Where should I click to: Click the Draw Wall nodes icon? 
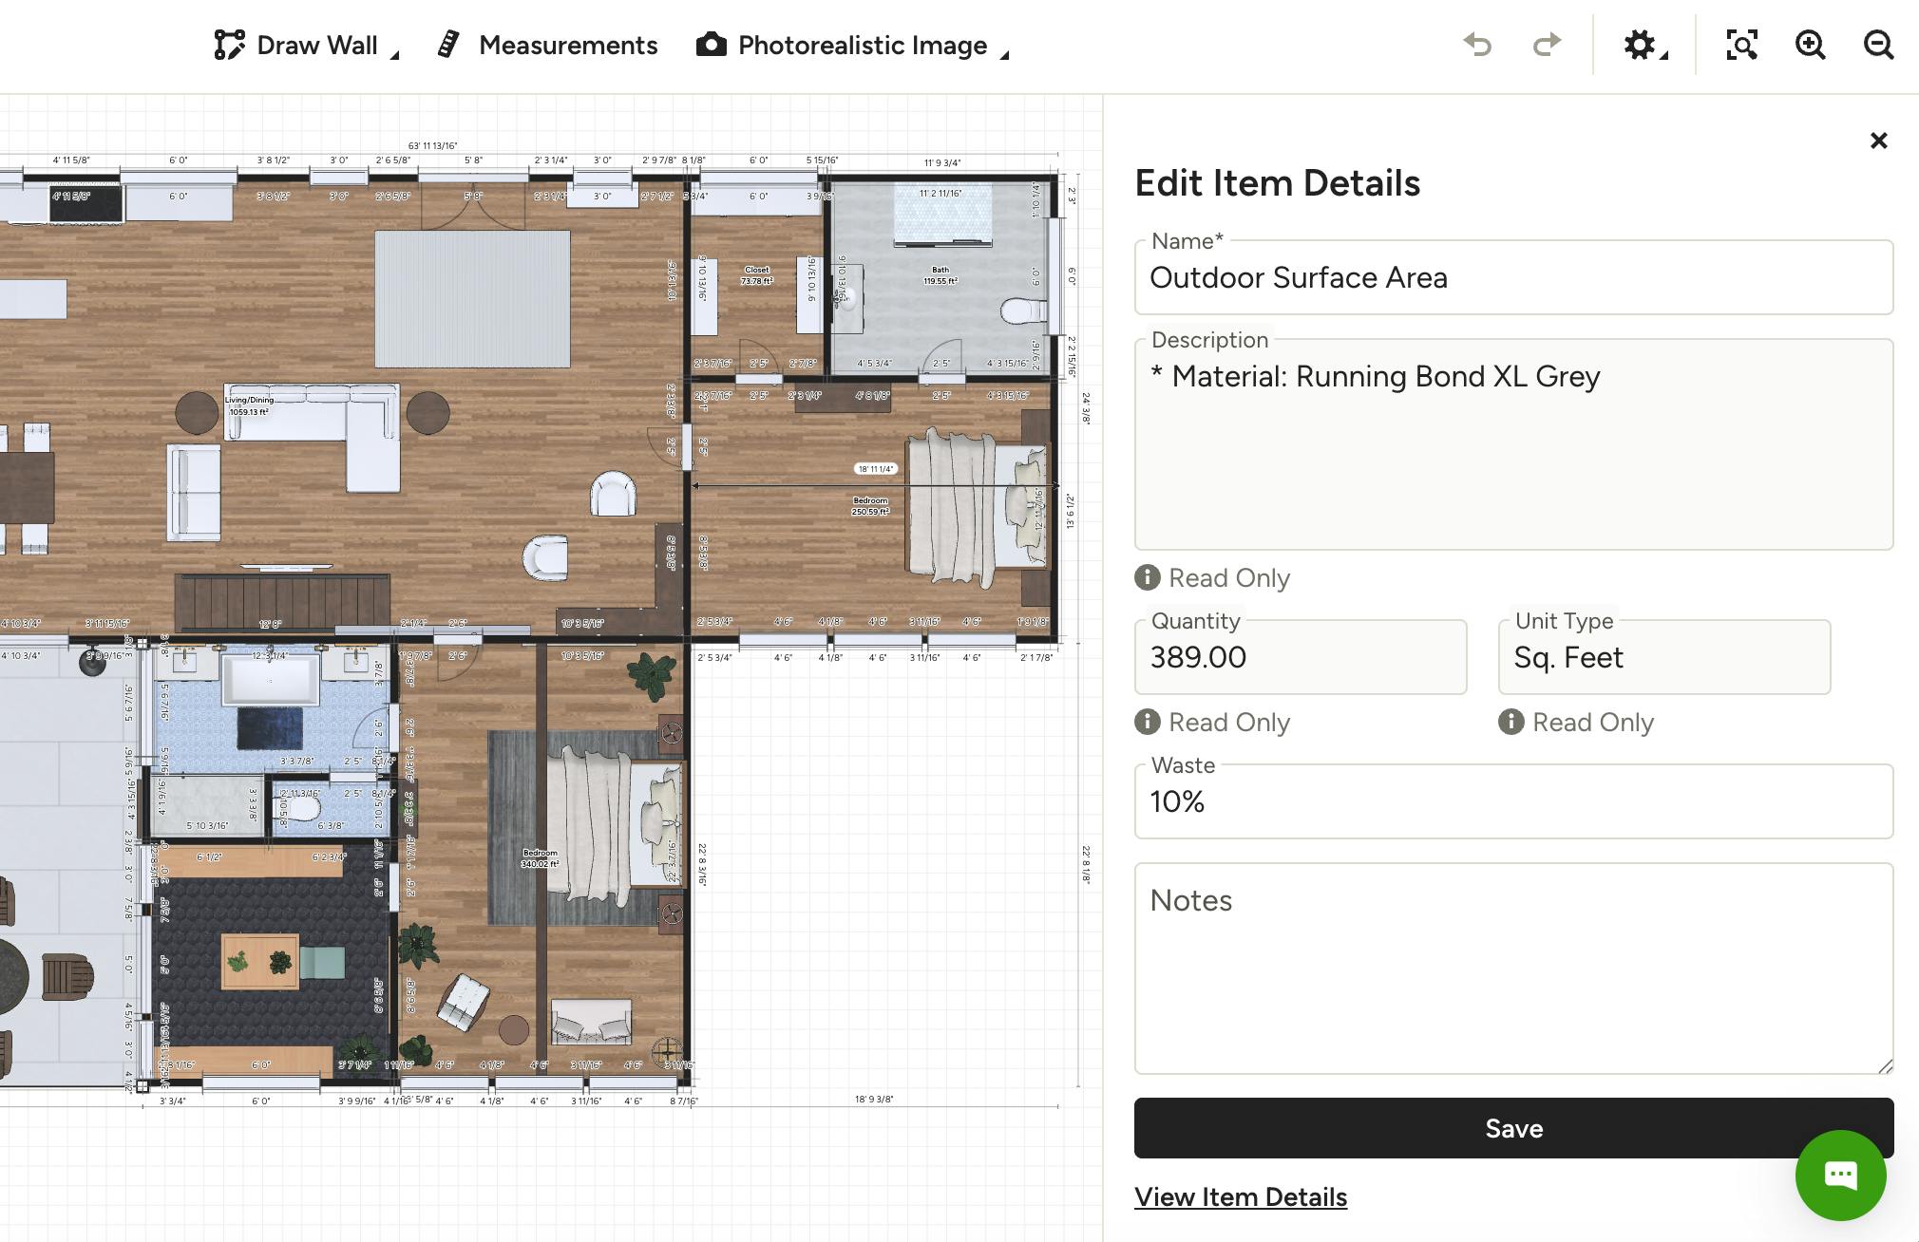pyautogui.click(x=229, y=45)
